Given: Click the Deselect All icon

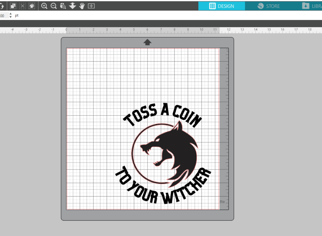Looking at the screenshot, I should click(x=23, y=6).
